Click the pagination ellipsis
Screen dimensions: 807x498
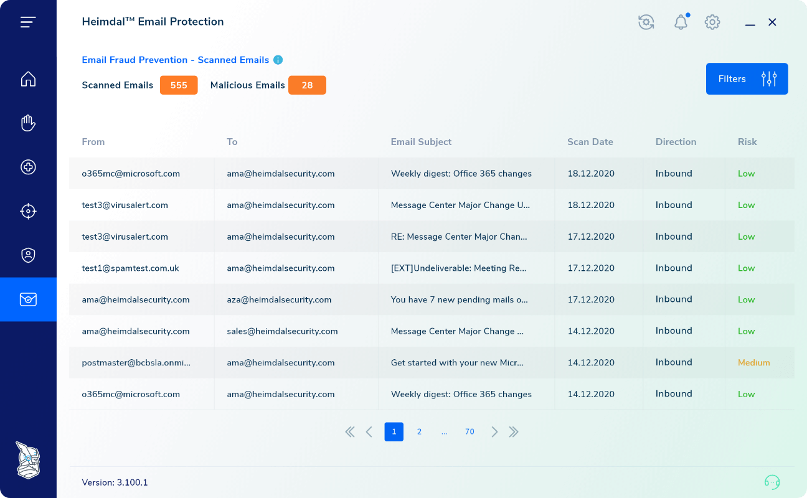click(444, 432)
